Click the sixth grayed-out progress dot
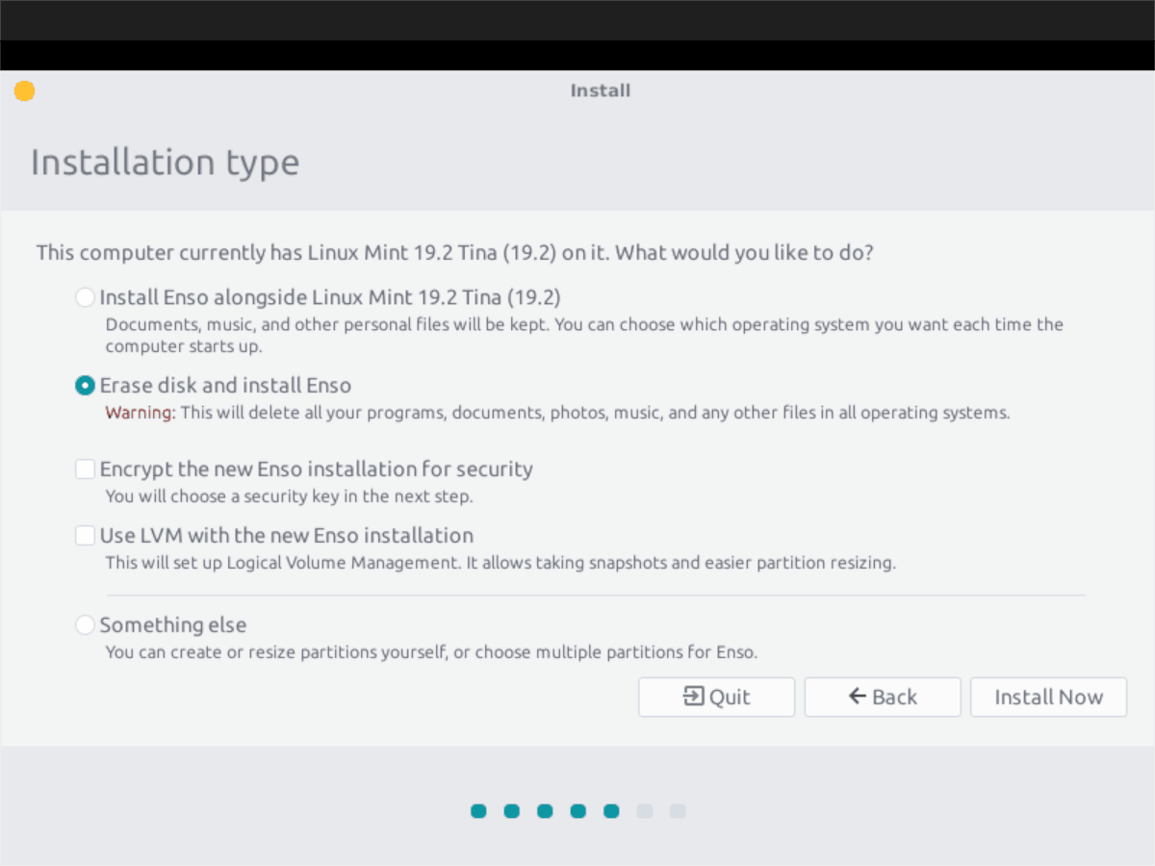Viewport: 1155px width, 866px height. tap(644, 811)
